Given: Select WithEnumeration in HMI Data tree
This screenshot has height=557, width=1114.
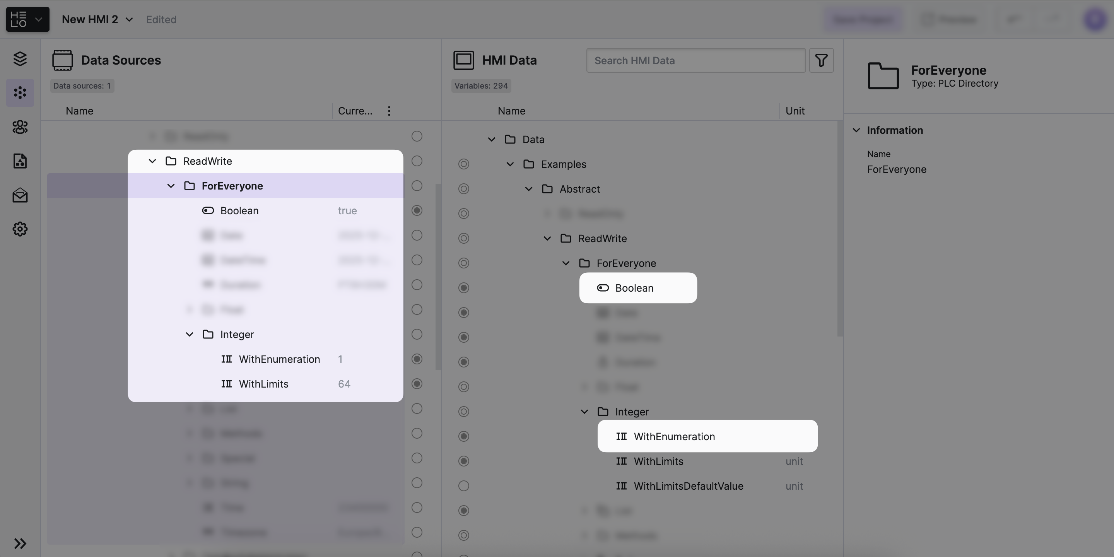Looking at the screenshot, I should [x=674, y=436].
